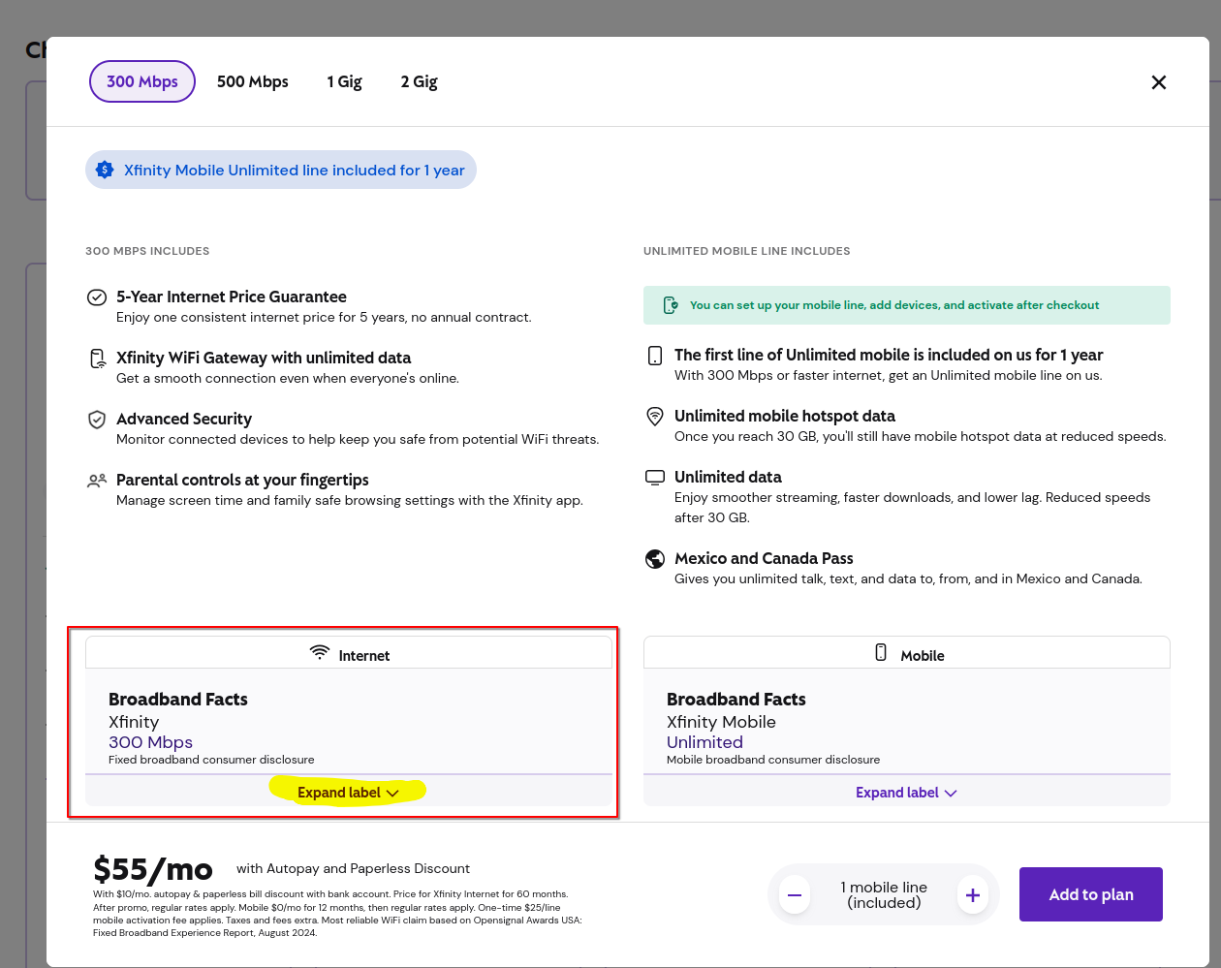Click the Unlimited data monitor icon
Viewport: 1221px width, 968px height.
655,477
